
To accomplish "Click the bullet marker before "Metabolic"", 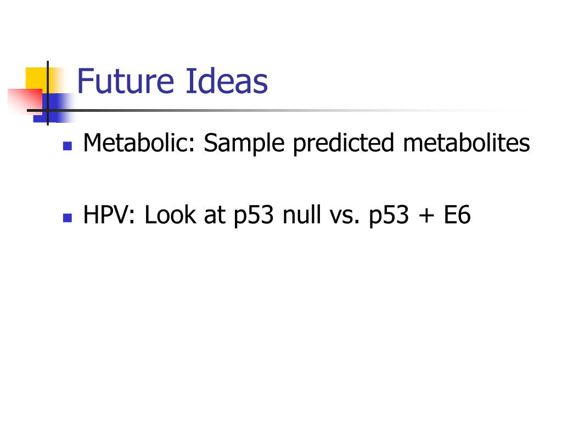I will pos(68,146).
